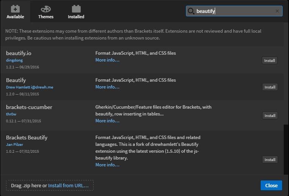Install the Brackets Beautify extension

click(x=270, y=160)
